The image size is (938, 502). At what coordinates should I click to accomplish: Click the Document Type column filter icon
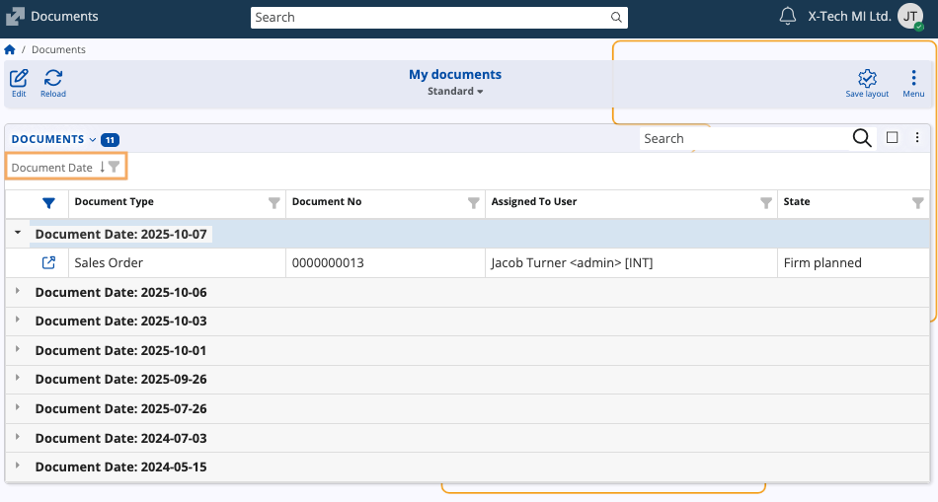[274, 202]
